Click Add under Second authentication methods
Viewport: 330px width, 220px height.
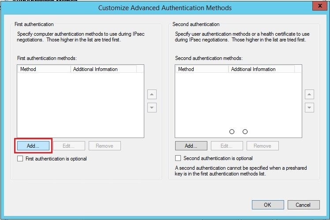191,146
